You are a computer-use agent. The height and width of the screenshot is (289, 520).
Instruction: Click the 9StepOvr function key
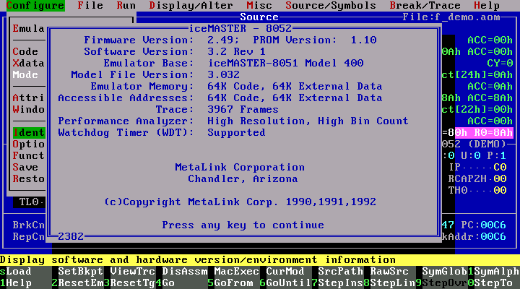tap(442, 283)
